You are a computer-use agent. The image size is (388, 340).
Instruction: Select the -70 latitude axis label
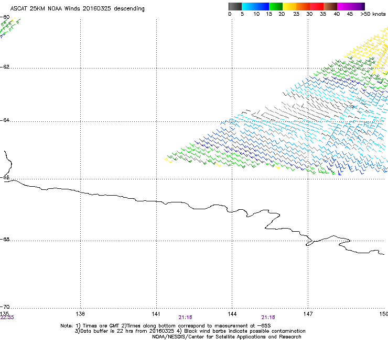5,307
